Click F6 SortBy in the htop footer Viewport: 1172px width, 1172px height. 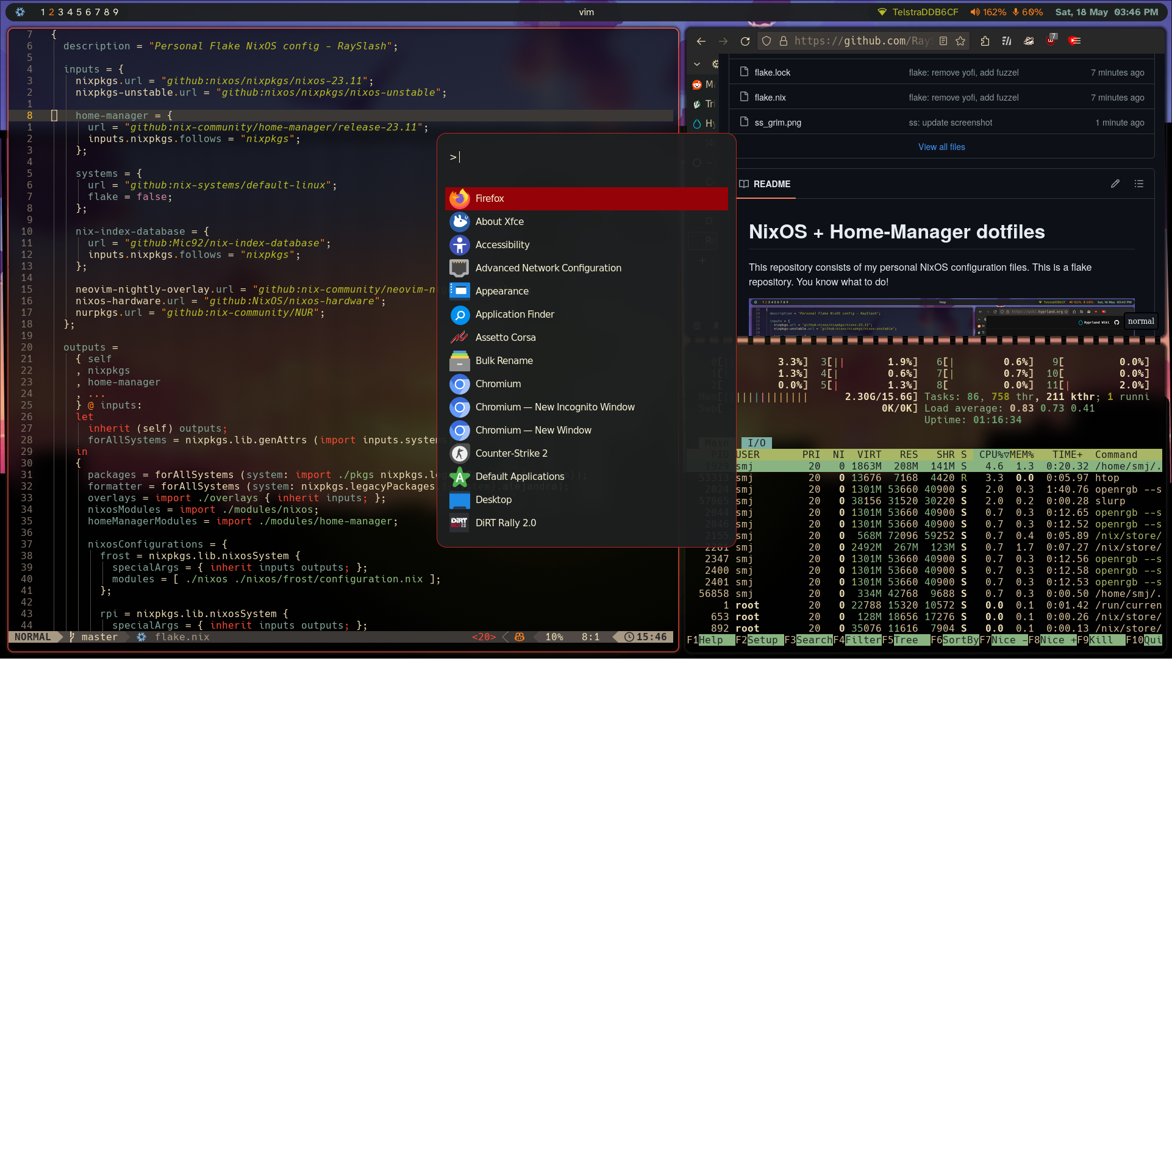955,640
